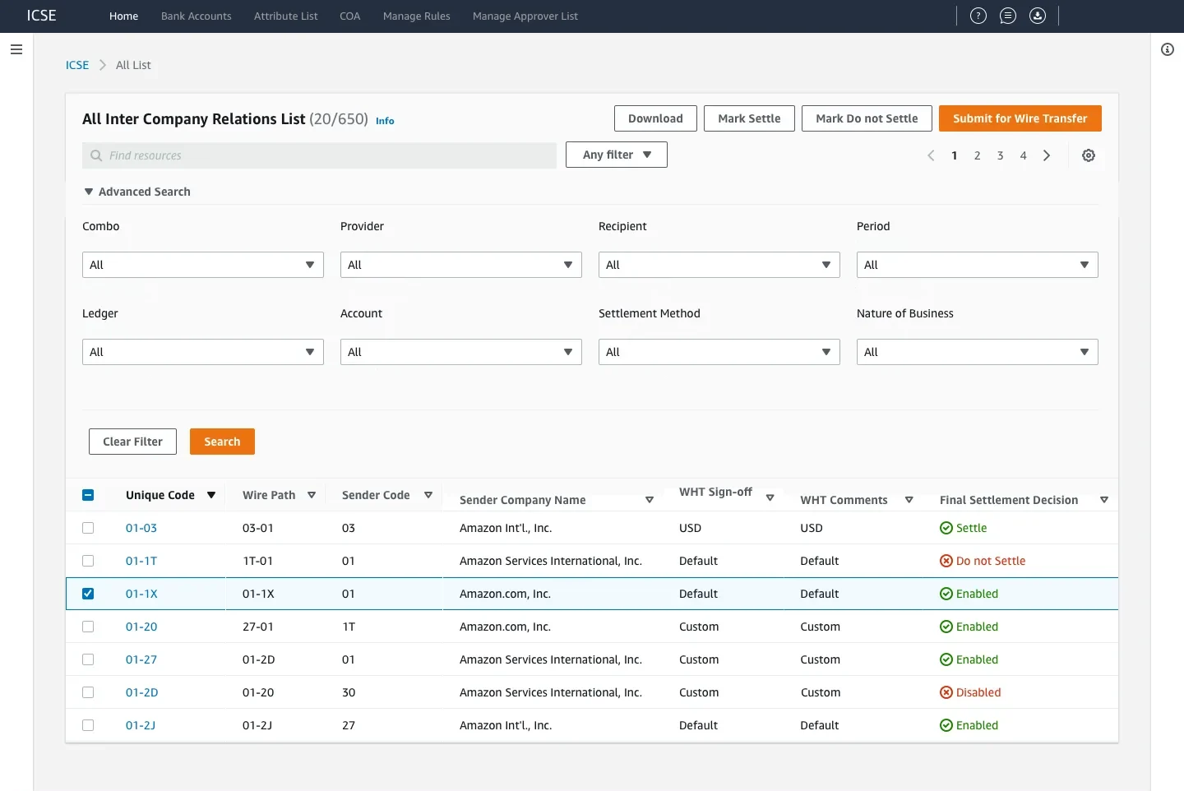Sort by Sender Code column arrow
Viewport: 1184px width, 791px height.
coord(428,495)
